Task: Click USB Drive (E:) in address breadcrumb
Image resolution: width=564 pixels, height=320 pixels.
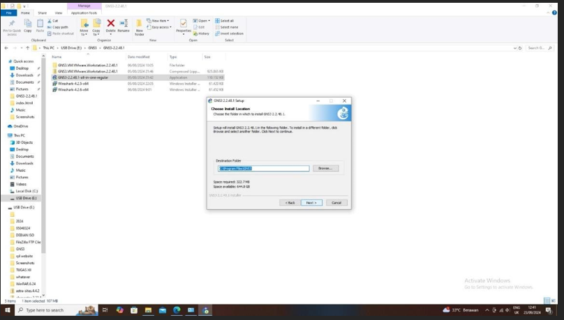Action: tap(71, 48)
